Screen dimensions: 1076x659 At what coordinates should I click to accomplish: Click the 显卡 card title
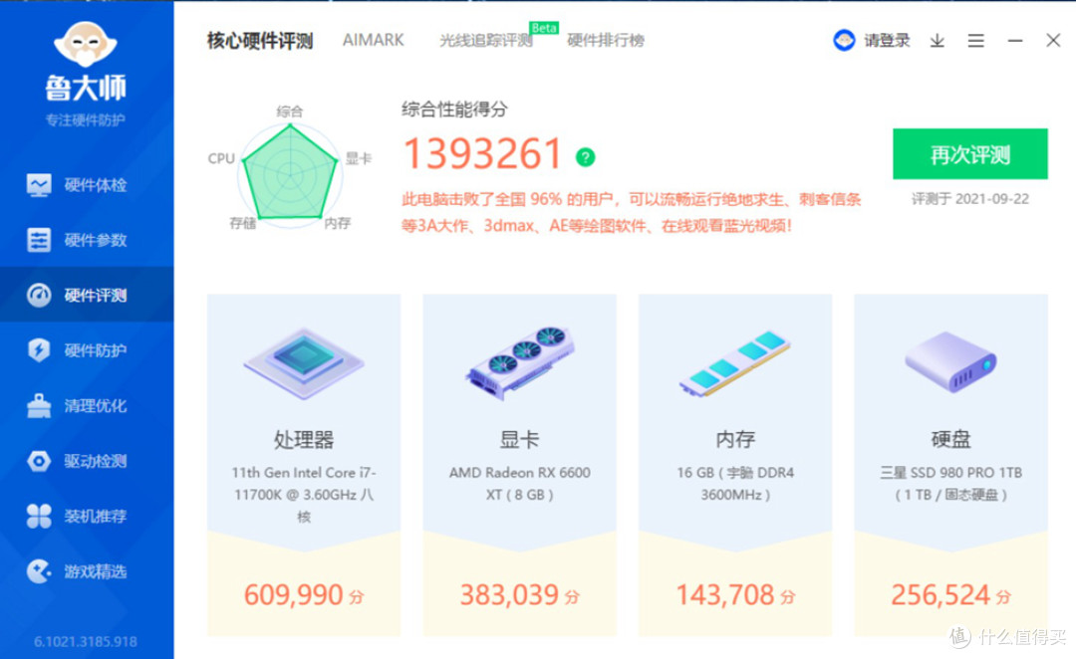(x=519, y=439)
